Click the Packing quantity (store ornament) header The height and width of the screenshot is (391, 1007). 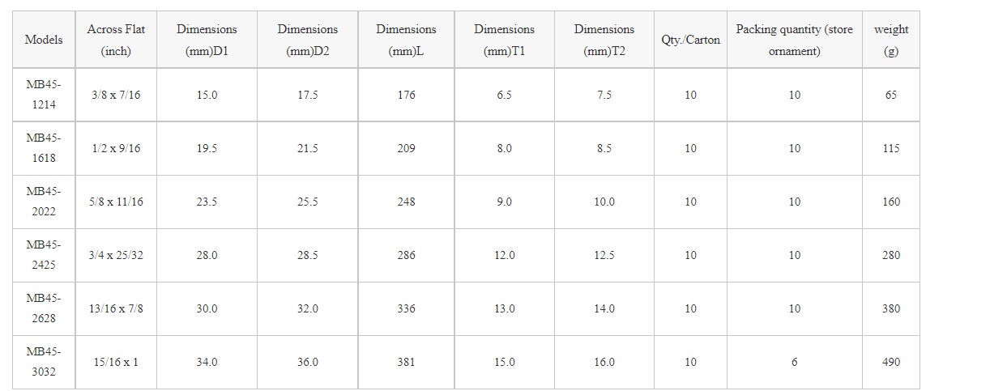tap(794, 40)
